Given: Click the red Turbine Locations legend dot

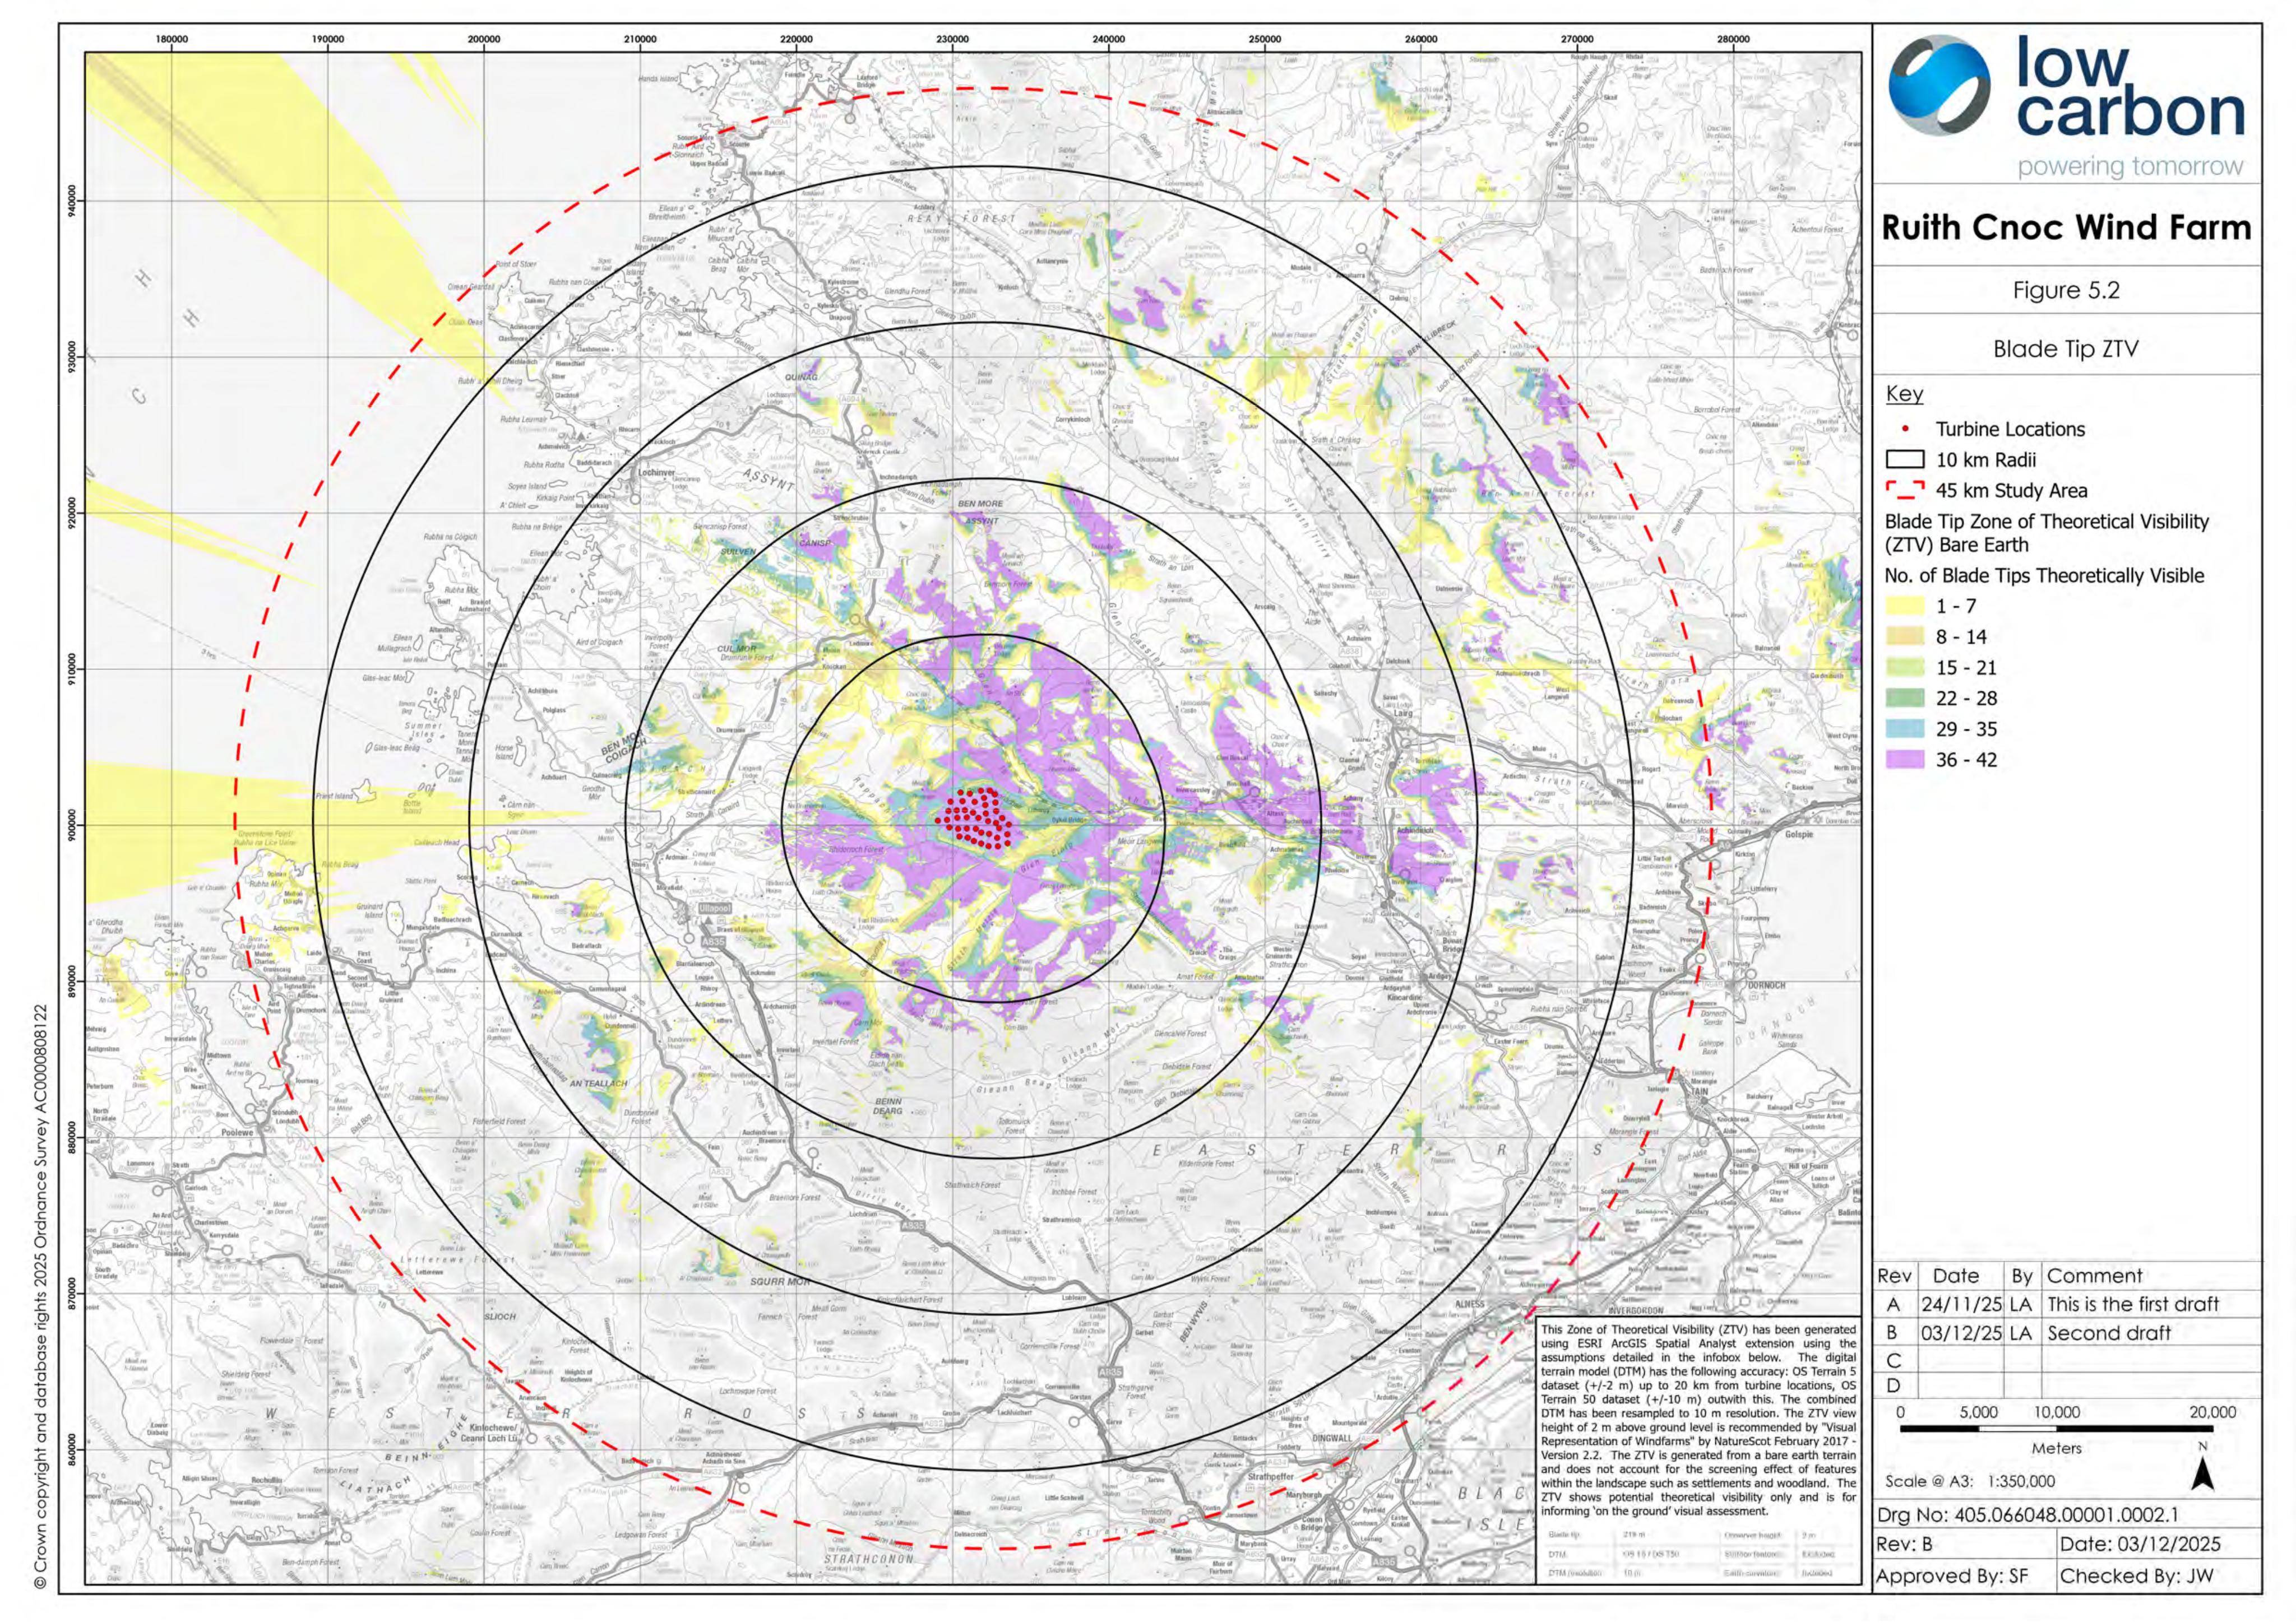Looking at the screenshot, I should coord(1905,429).
